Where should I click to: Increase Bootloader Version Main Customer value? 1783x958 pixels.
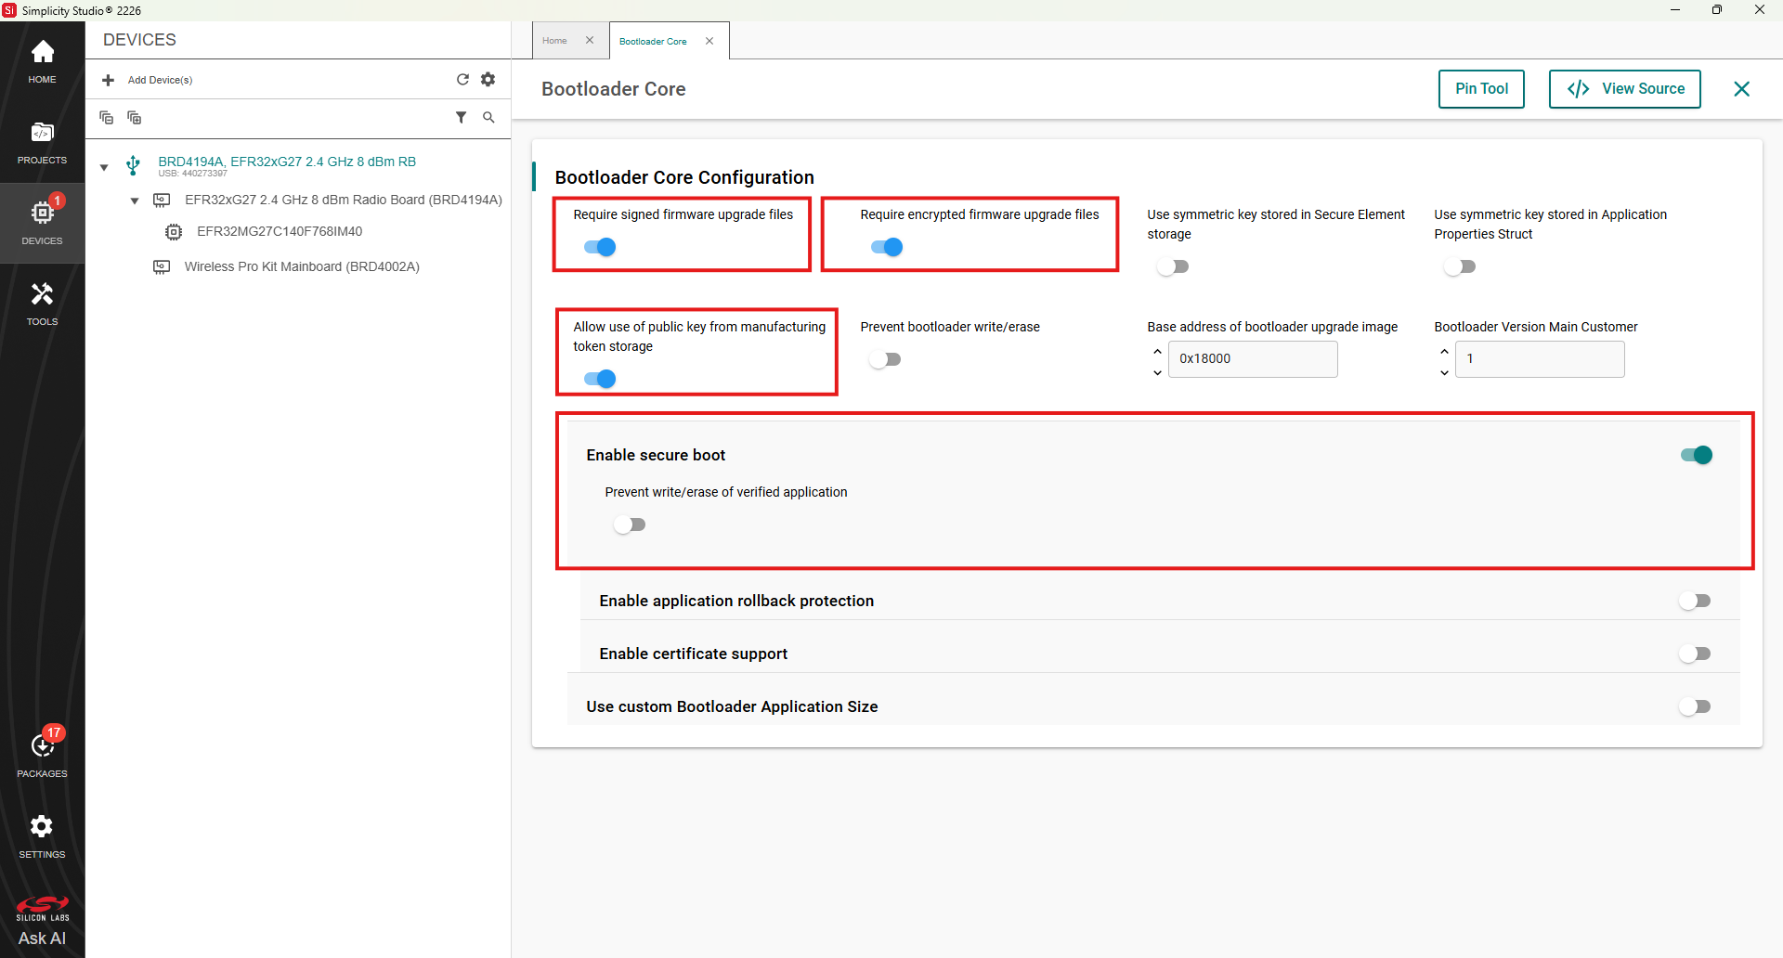pos(1444,351)
